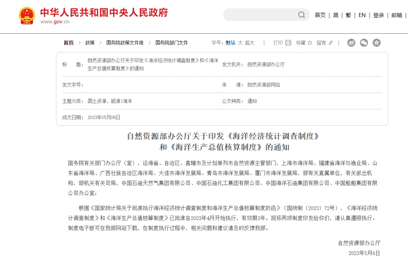Focus the search input field
The height and width of the screenshot is (260, 408).
click(261, 15)
